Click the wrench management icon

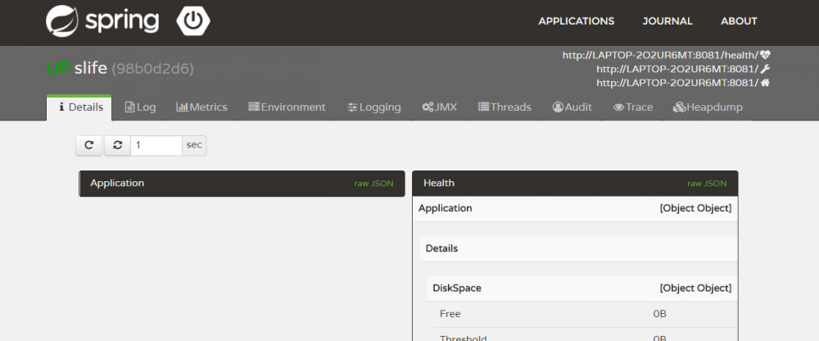[765, 69]
